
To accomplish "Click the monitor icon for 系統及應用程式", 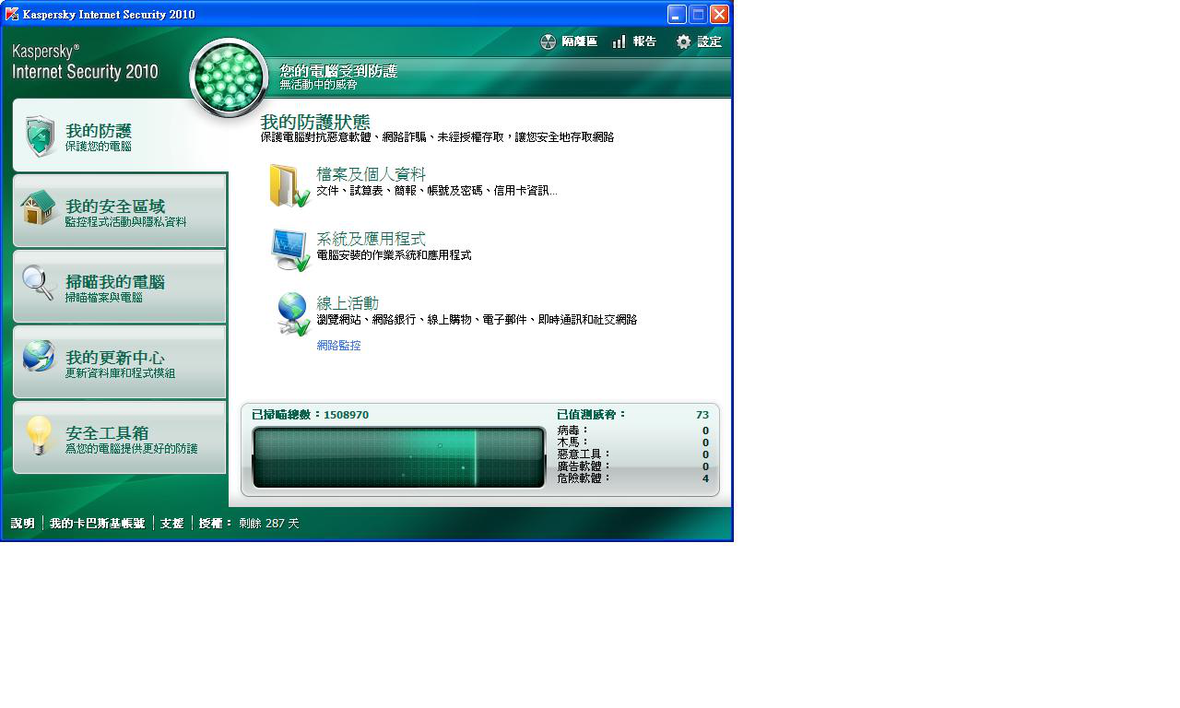I will click(290, 250).
